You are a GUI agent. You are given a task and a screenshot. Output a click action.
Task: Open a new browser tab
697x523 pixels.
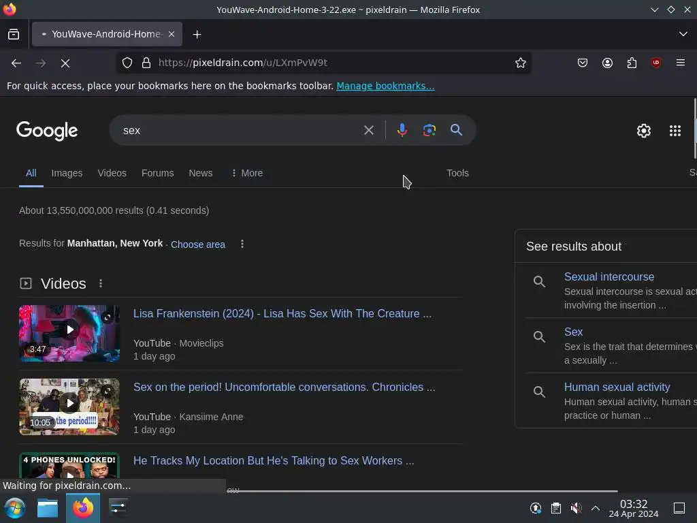coord(197,34)
